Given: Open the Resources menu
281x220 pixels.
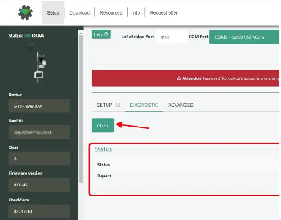Looking at the screenshot, I should point(111,13).
